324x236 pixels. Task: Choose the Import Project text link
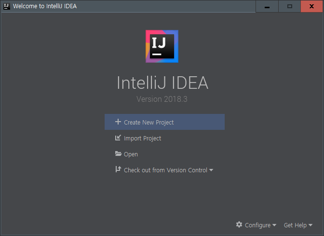tap(142, 139)
